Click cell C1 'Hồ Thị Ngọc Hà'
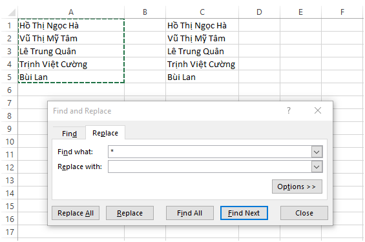Image resolution: width=365 pixels, height=242 pixels. 202,25
